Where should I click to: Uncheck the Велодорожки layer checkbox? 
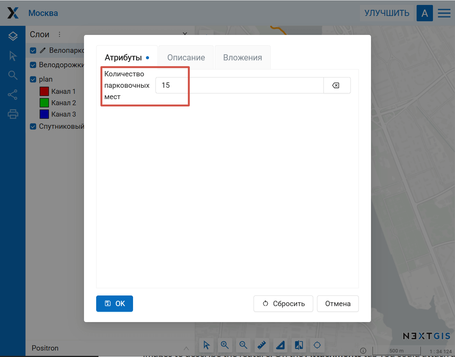click(x=33, y=65)
